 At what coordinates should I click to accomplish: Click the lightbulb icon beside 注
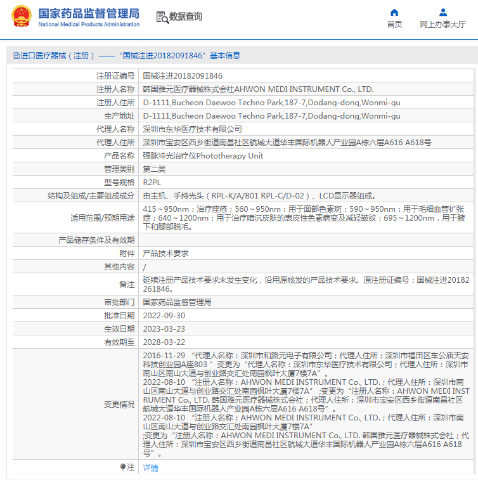(123, 467)
